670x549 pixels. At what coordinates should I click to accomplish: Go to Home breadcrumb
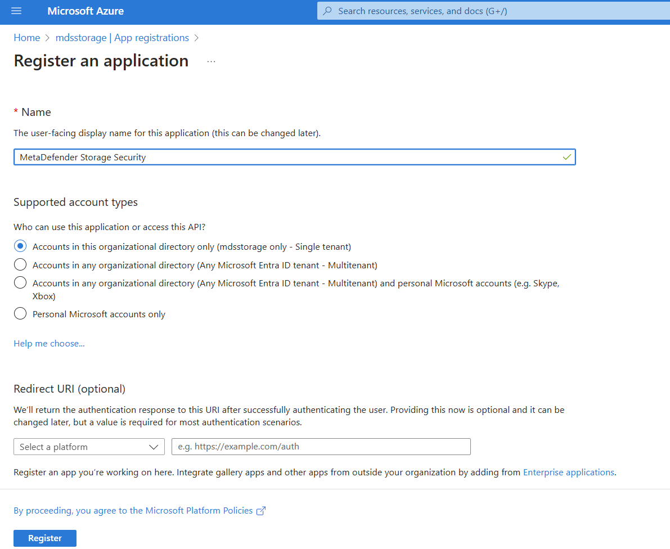(x=27, y=38)
